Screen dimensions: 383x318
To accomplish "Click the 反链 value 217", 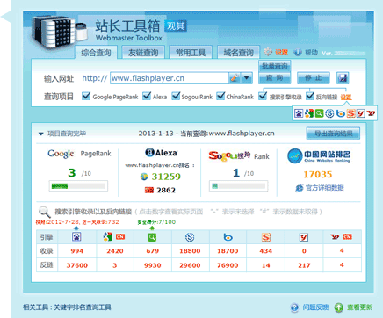I will (x=304, y=265).
